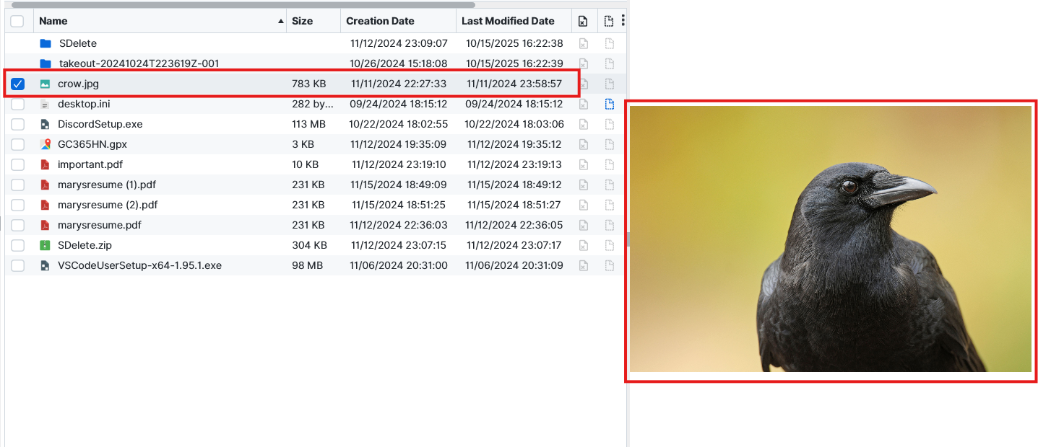
Task: Click the SDelete.zip archive icon
Action: pos(45,245)
